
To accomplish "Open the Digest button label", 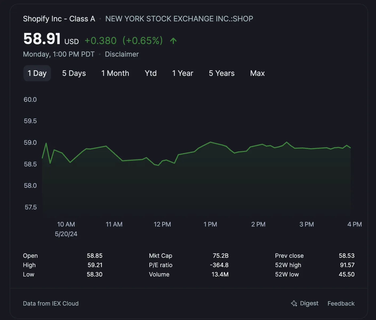I will click(x=309, y=303).
